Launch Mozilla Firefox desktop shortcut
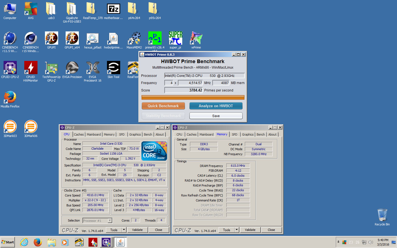Image resolution: width=397 pixels, height=248 pixels. 10,99
